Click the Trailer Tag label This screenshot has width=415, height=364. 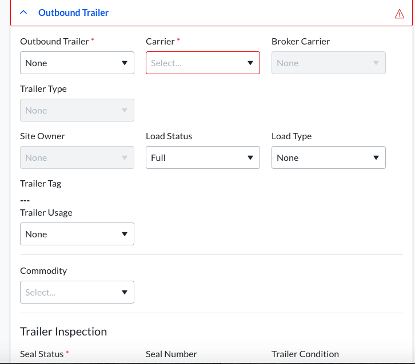(41, 184)
